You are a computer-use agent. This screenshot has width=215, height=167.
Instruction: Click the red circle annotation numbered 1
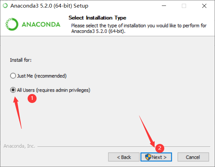click(32, 98)
